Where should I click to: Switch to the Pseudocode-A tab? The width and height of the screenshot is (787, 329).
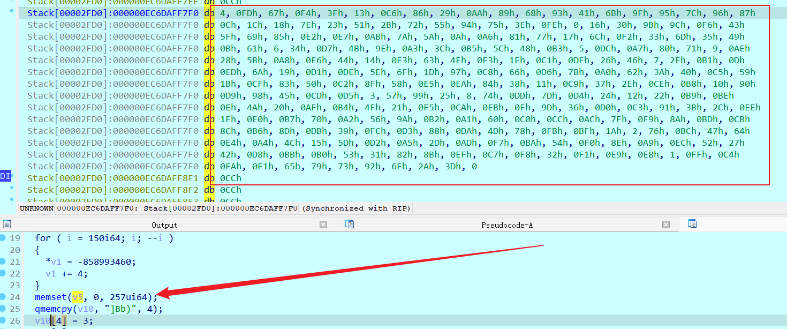pos(507,225)
